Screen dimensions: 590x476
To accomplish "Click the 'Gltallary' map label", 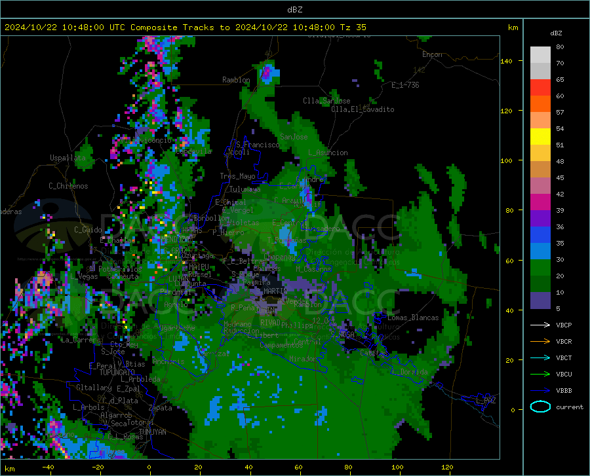I will click(94, 388).
